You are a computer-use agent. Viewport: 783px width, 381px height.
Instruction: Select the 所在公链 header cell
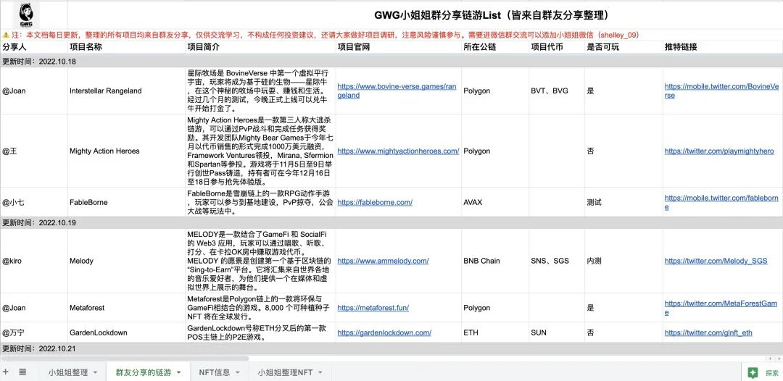coord(495,47)
